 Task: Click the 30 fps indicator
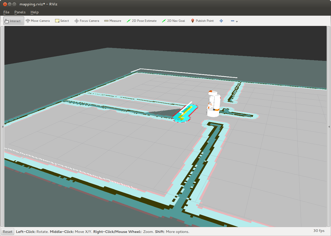click(x=319, y=231)
